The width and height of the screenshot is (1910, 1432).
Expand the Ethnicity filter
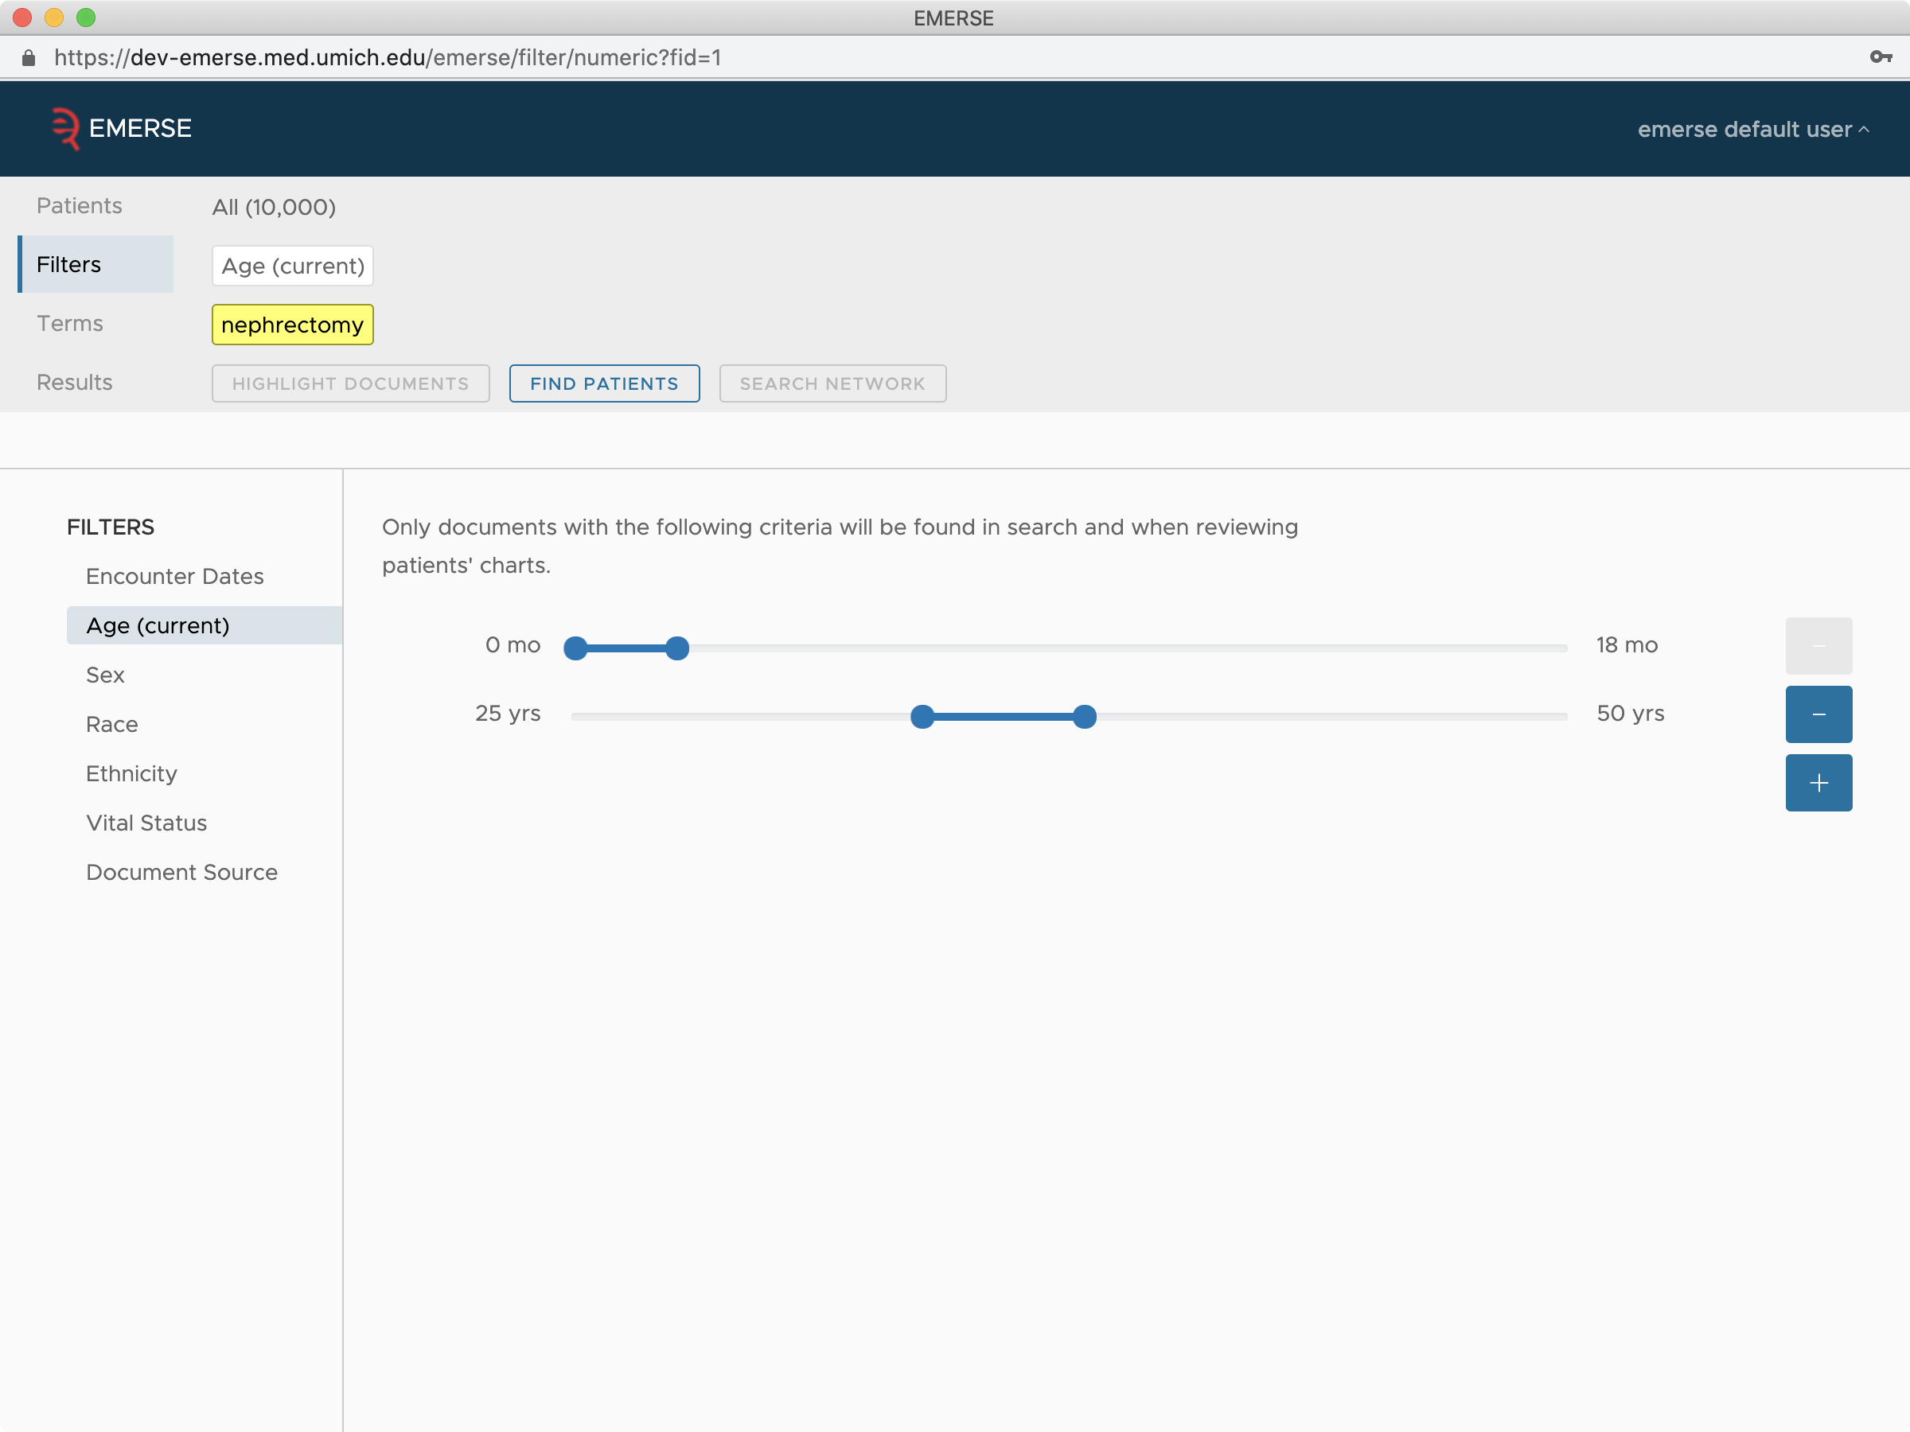click(x=131, y=773)
